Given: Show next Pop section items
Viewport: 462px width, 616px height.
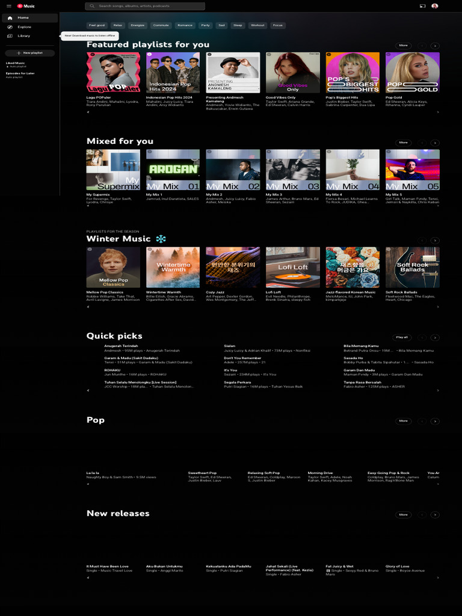Looking at the screenshot, I should pyautogui.click(x=434, y=421).
